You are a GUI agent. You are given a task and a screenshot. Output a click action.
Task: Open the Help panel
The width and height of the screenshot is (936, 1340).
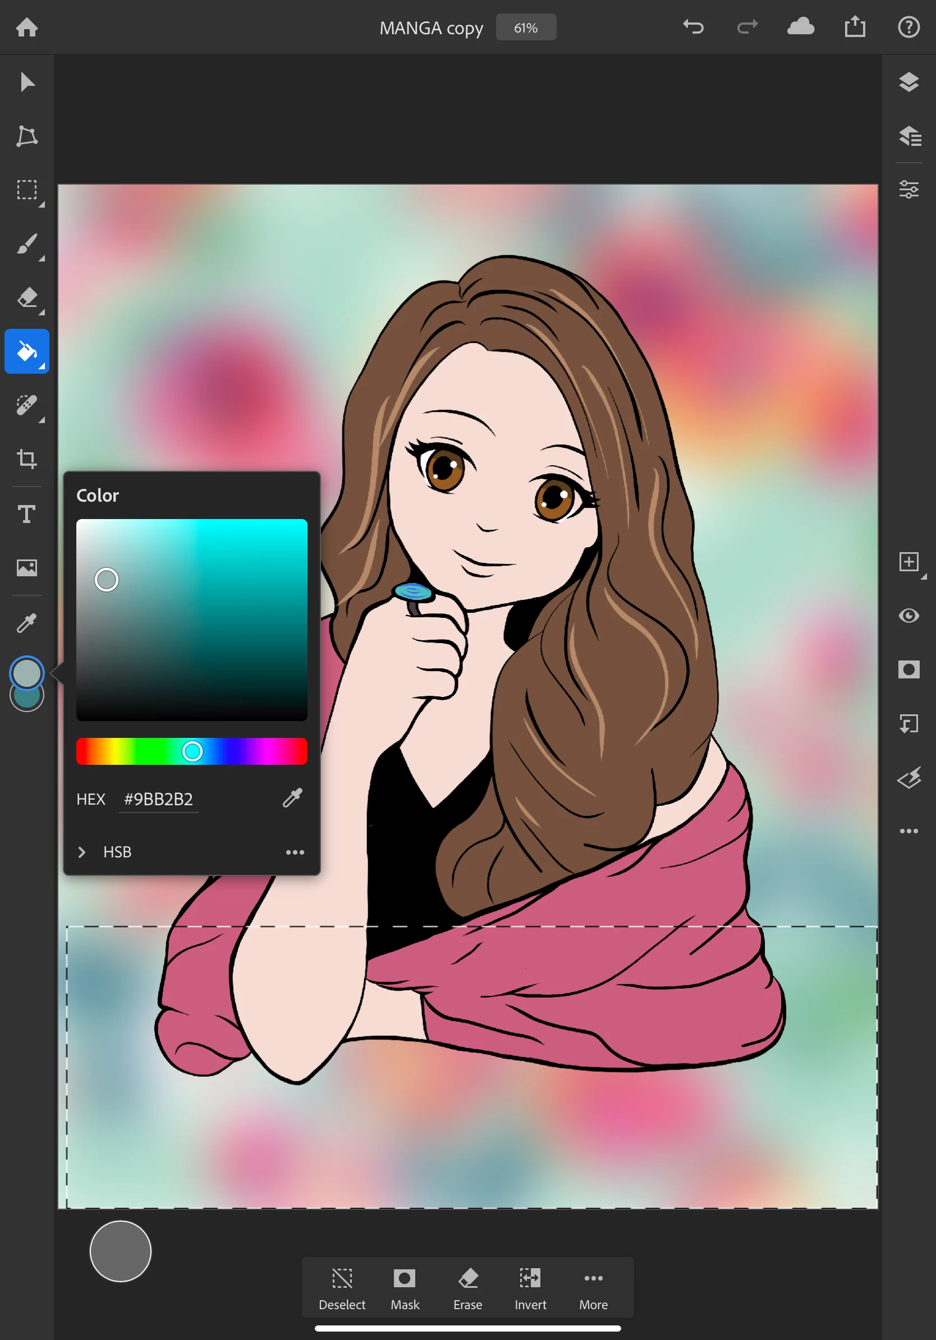909,27
